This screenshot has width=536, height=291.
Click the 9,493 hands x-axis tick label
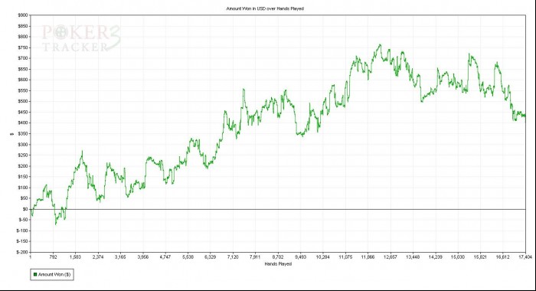click(300, 257)
